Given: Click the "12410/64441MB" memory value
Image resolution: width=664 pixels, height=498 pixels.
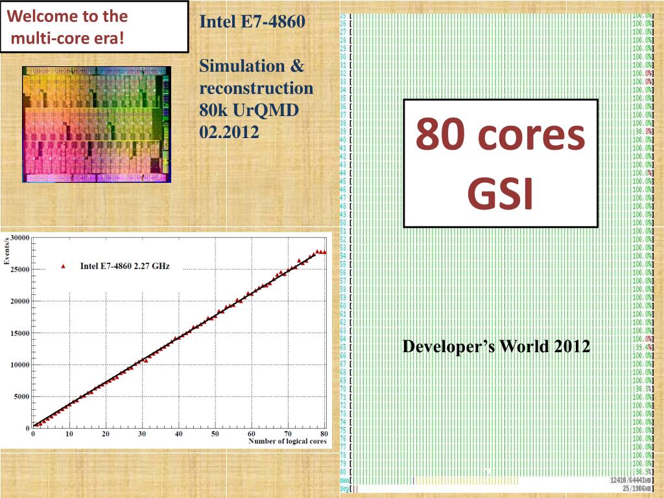Looking at the screenshot, I should coord(631,480).
